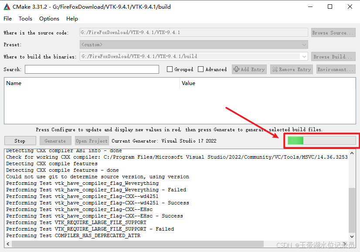Click the Open Project button
360x252 pixels.
[x=92, y=141]
